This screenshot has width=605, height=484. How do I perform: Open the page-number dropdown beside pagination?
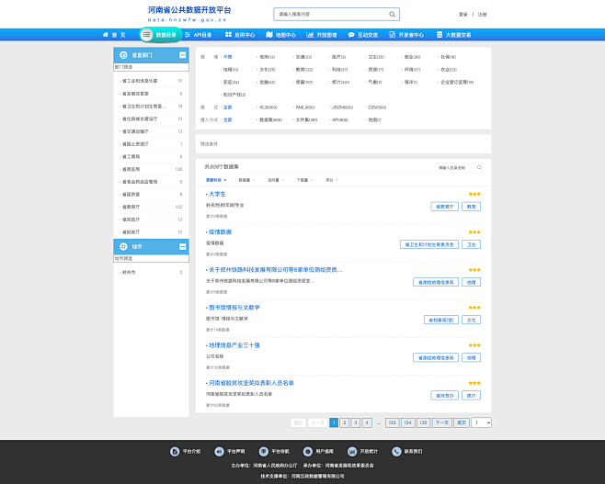(x=481, y=422)
